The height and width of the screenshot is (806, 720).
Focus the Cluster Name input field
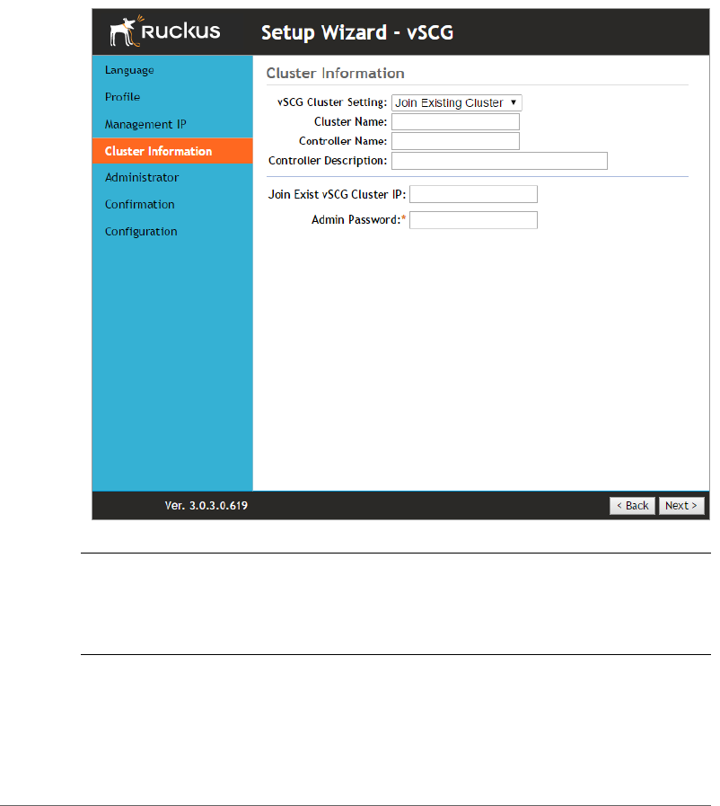[x=455, y=122]
